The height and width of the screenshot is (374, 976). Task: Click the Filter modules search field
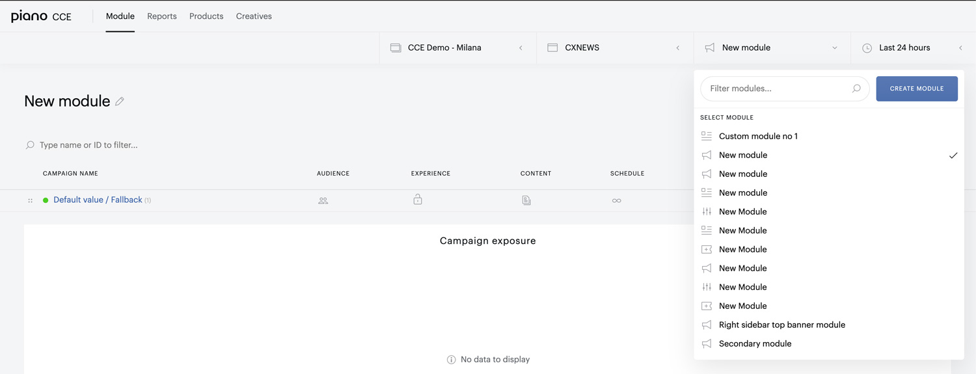[785, 88]
